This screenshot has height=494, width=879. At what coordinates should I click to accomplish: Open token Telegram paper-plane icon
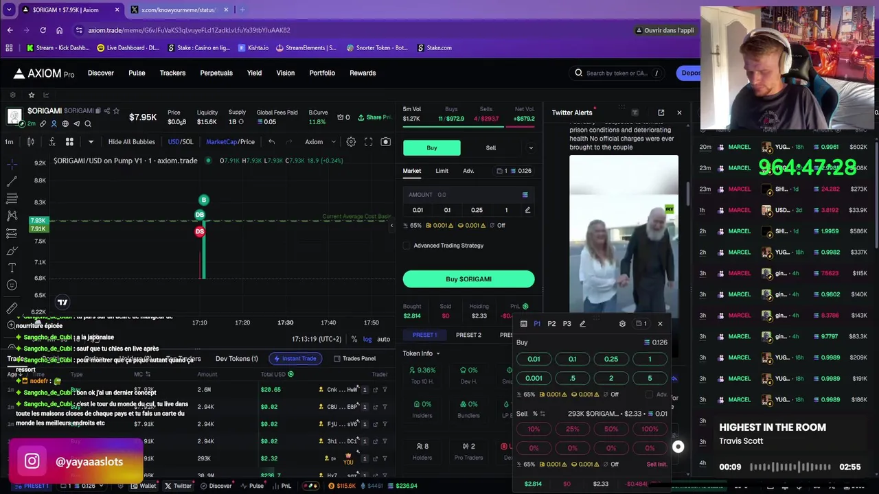(x=76, y=123)
